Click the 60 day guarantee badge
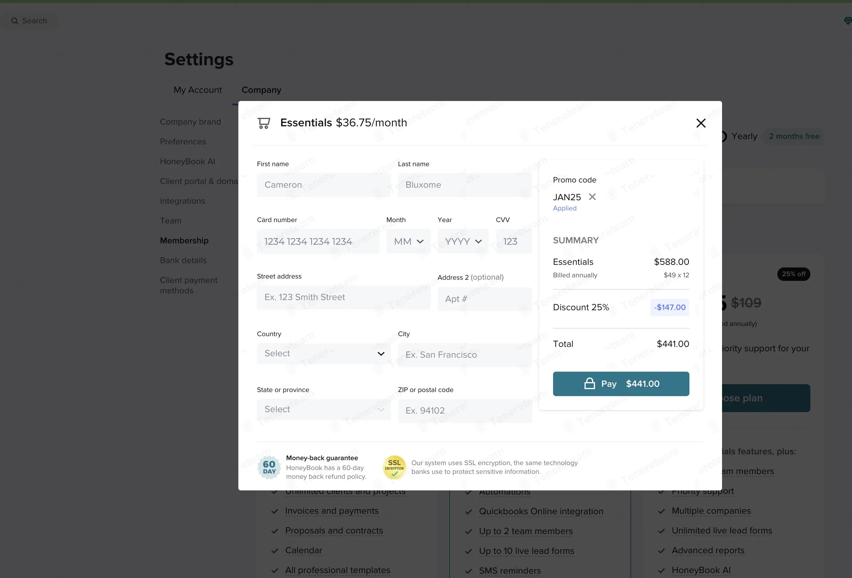Viewport: 852px width, 578px height. (269, 467)
